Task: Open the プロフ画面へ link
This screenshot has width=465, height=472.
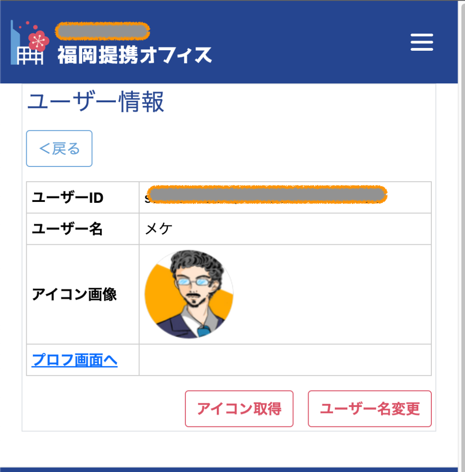Action: 74,360
